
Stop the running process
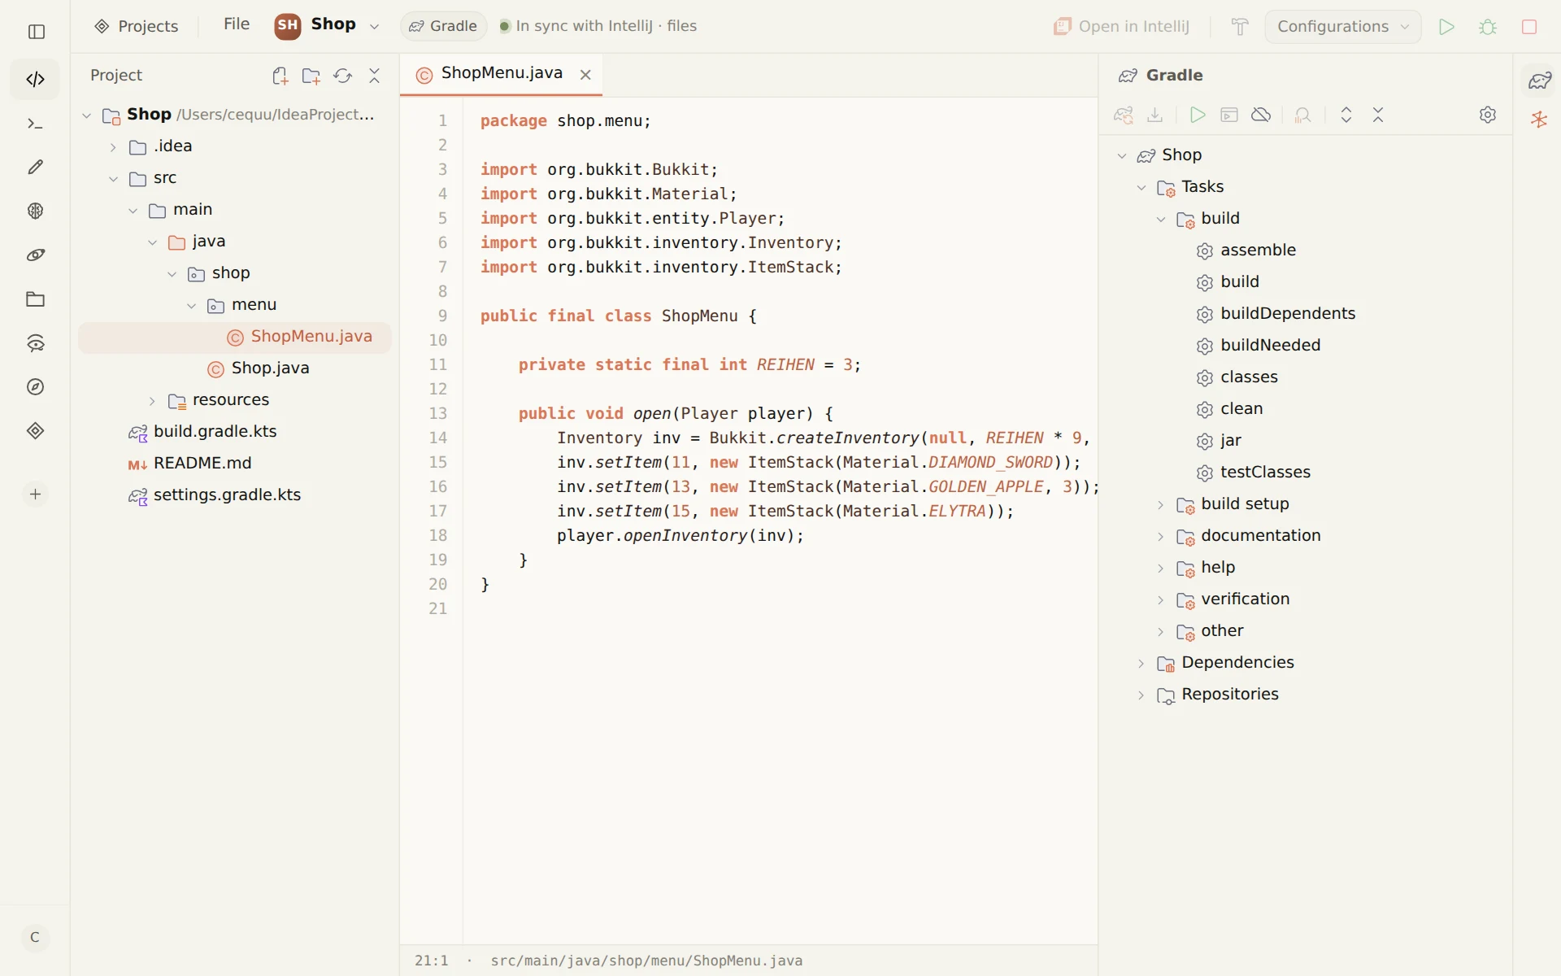click(x=1529, y=27)
